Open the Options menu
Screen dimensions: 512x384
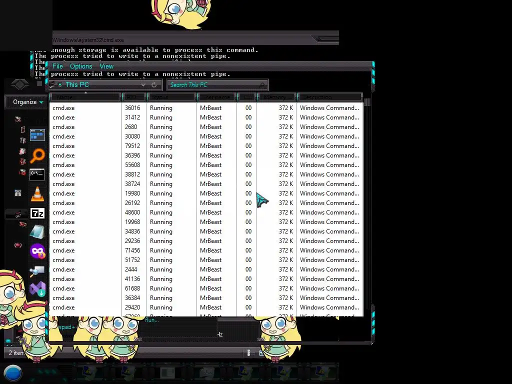point(81,66)
